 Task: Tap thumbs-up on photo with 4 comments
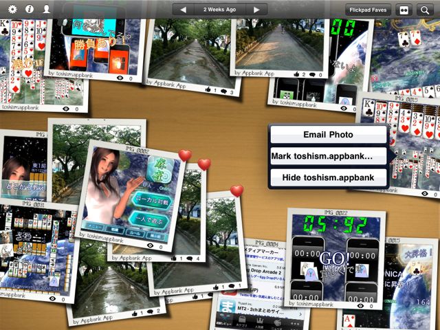click(174, 258)
